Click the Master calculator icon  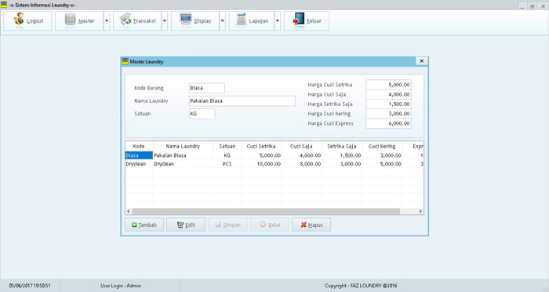[x=71, y=20]
